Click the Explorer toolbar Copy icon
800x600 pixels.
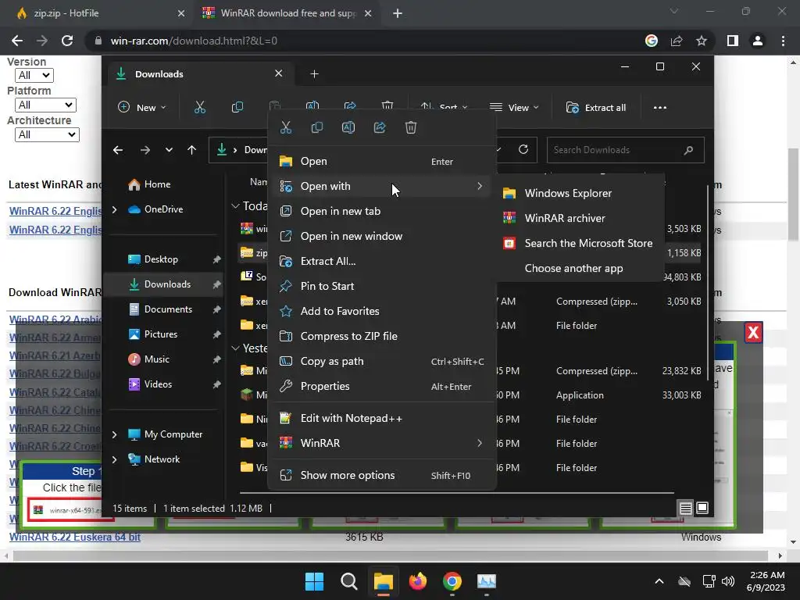coord(237,107)
